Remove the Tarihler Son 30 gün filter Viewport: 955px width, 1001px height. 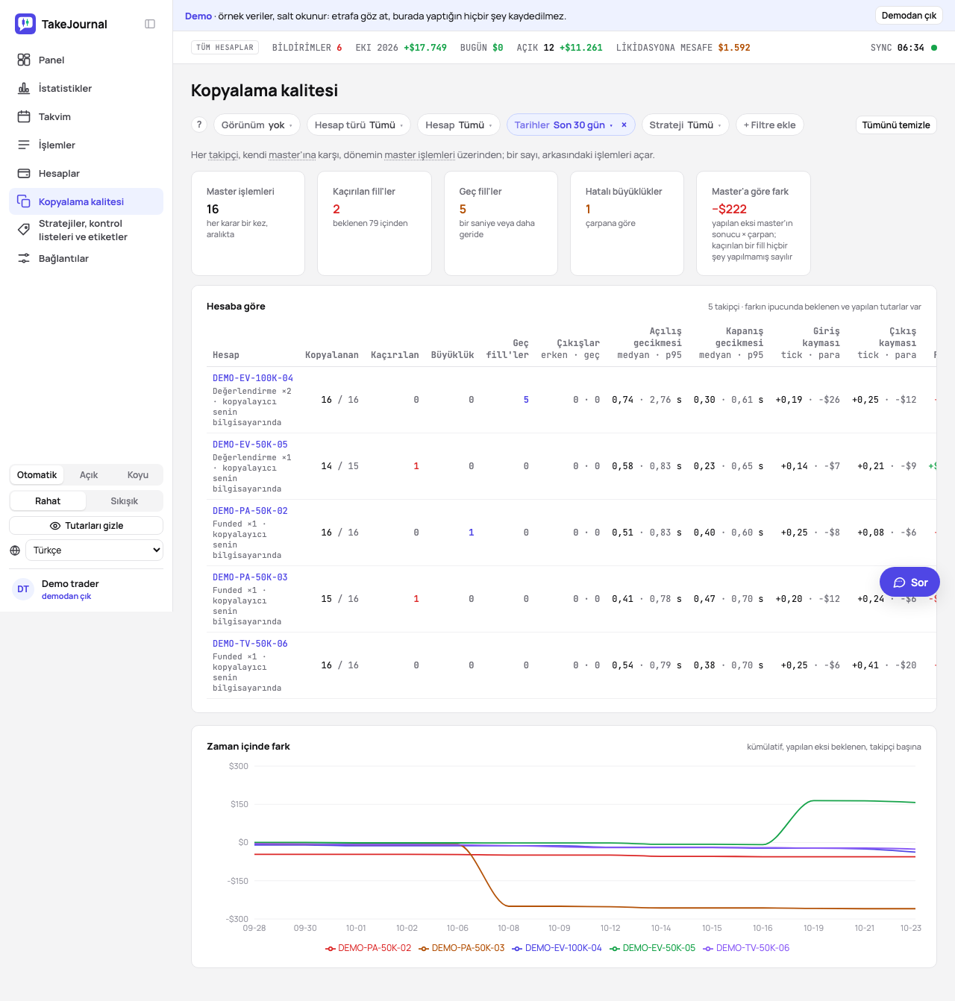[x=624, y=125]
